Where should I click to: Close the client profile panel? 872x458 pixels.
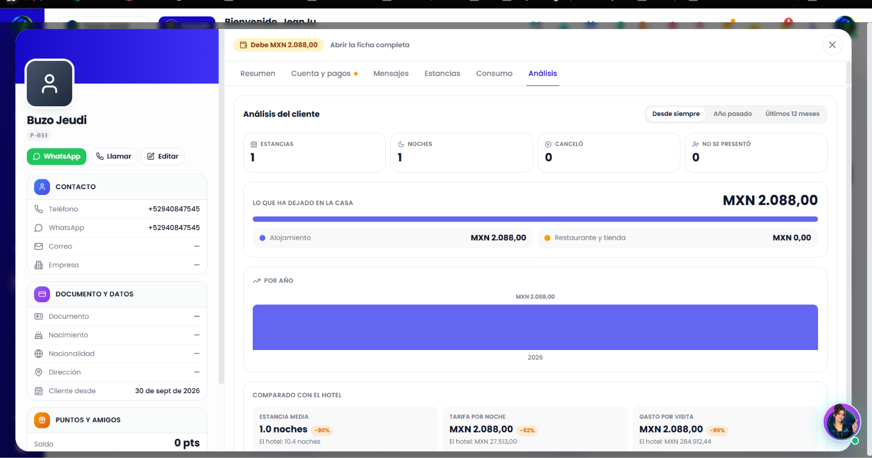(832, 45)
